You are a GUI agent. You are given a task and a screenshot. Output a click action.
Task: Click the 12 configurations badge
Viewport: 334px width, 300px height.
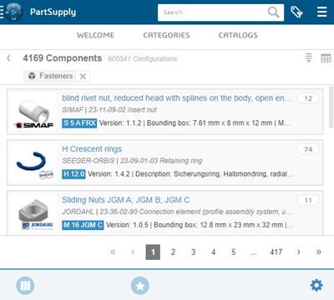click(308, 98)
